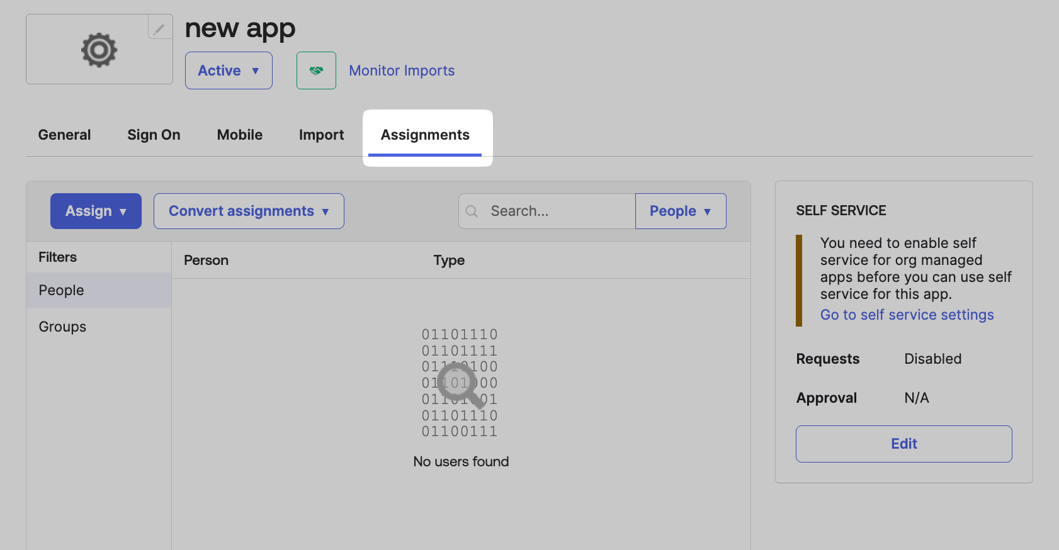Go to the Mobile tab

coord(239,135)
